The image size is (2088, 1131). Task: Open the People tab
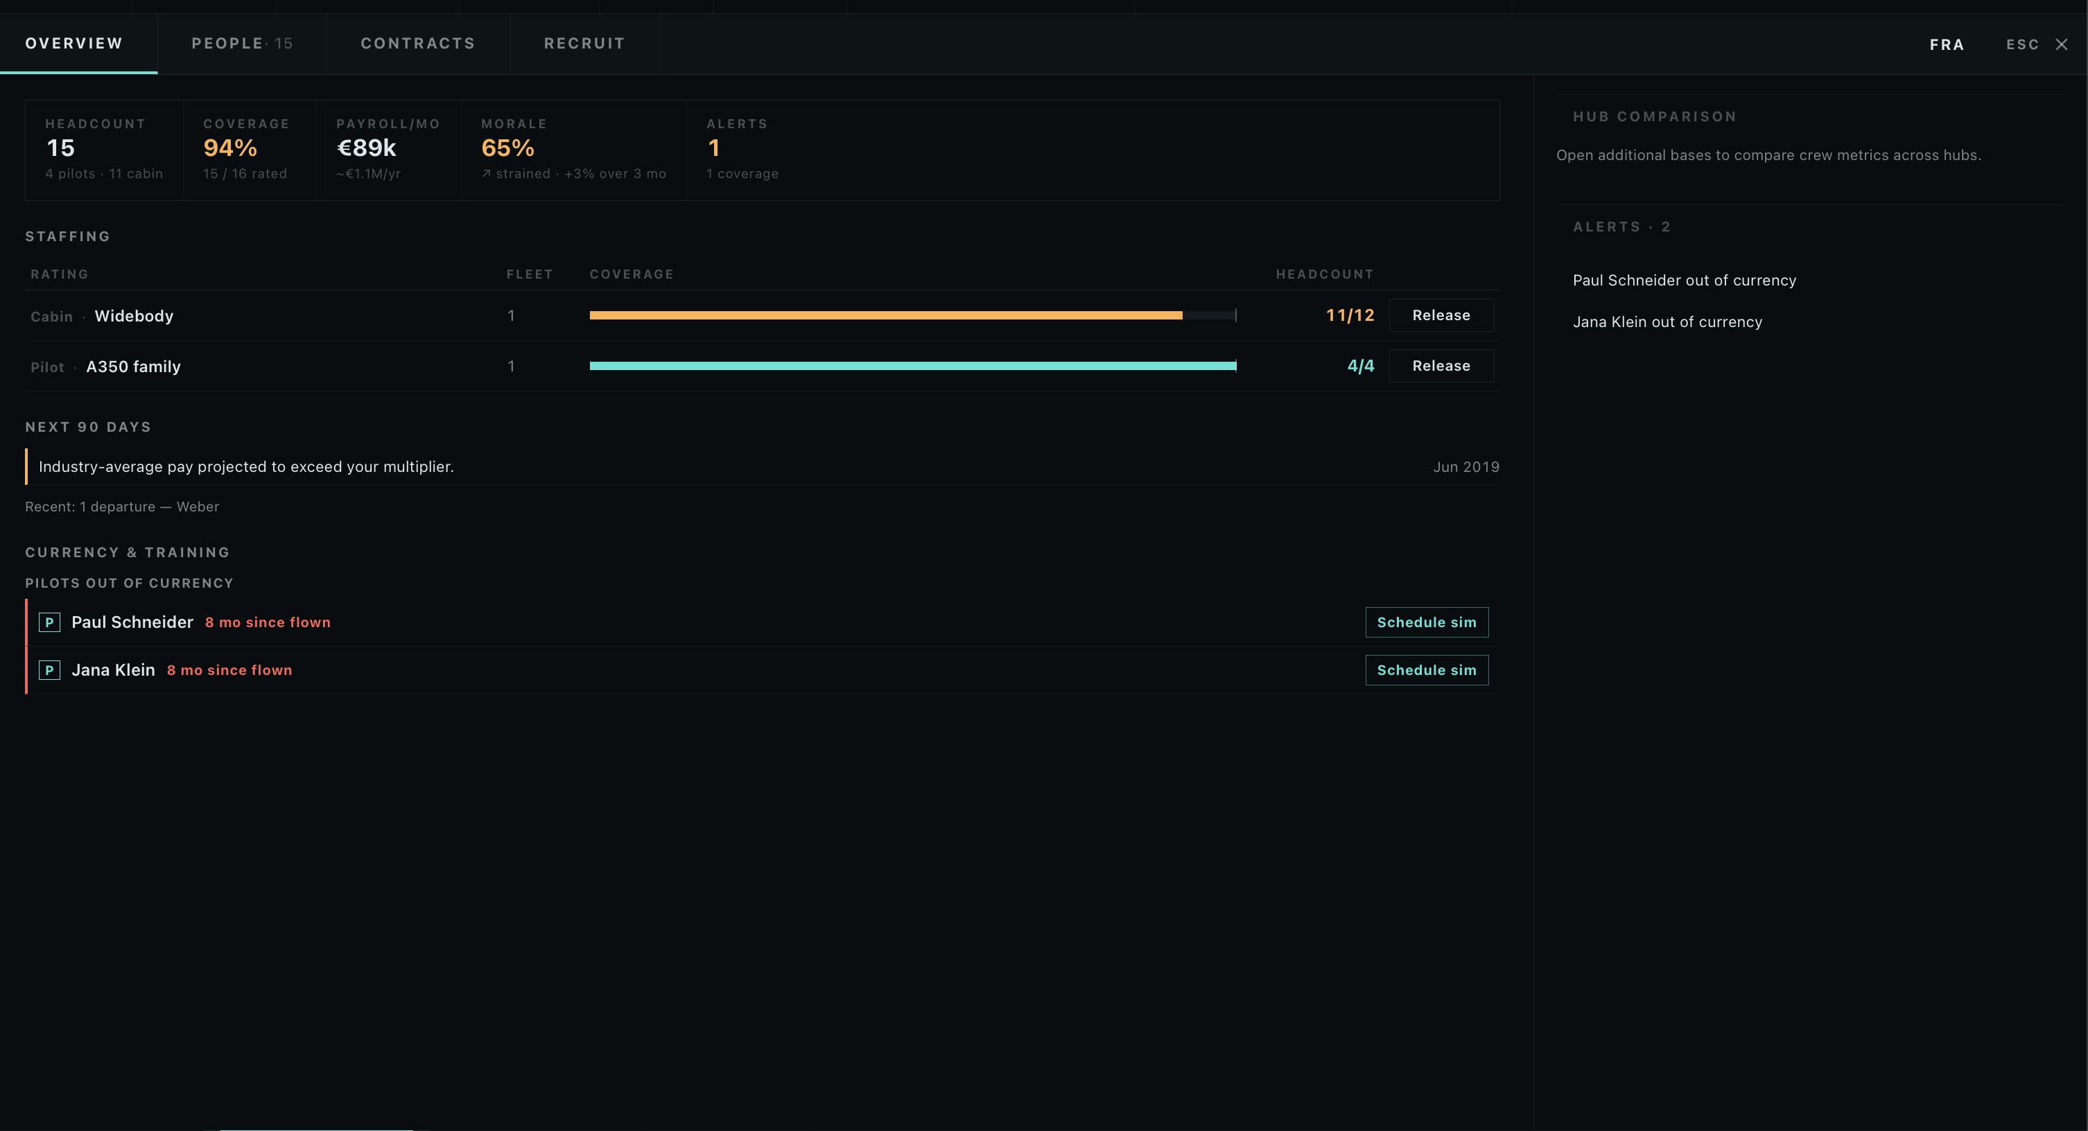pos(241,44)
